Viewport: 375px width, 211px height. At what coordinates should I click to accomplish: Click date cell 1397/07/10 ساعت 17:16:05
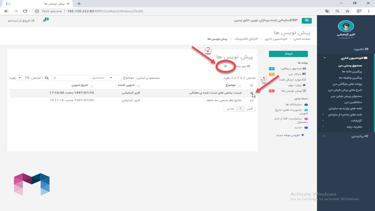tap(71, 93)
